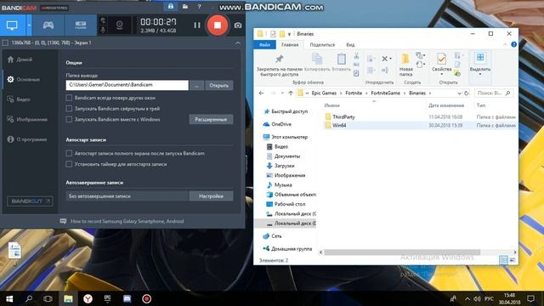This screenshot has width=544, height=306.
Task: Go back in Explorer navigation
Action: click(262, 93)
